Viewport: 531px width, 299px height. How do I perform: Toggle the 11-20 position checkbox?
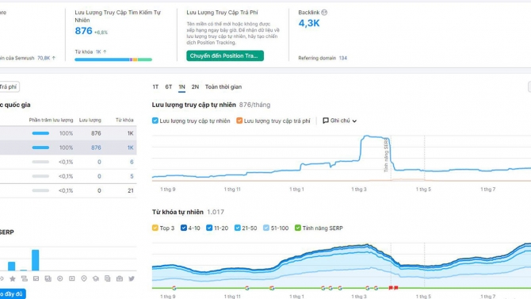click(x=209, y=228)
